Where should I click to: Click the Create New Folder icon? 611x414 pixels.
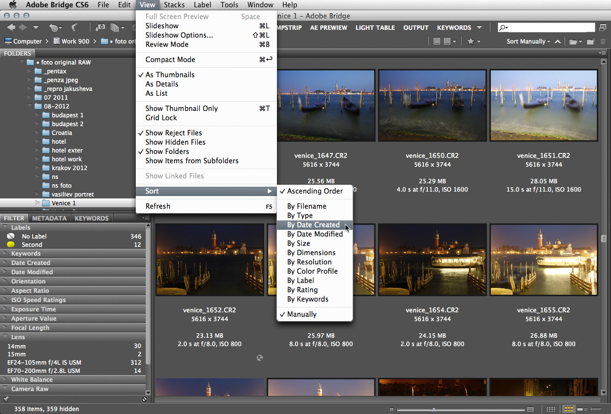[591, 42]
